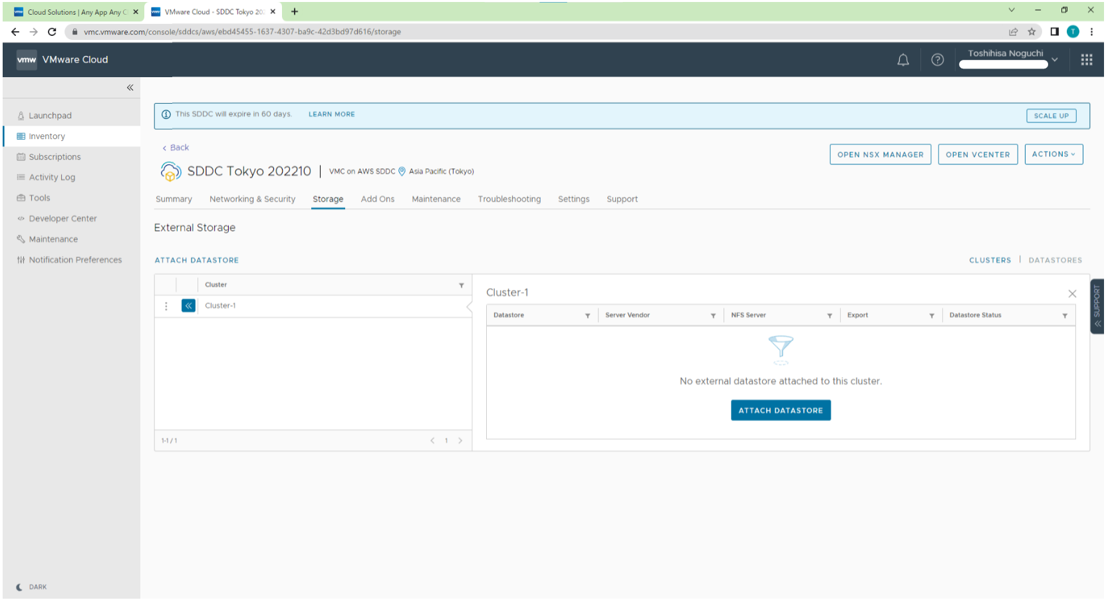Open Chrome side panel icon
Viewport: 1108px width, 602px height.
point(1055,32)
